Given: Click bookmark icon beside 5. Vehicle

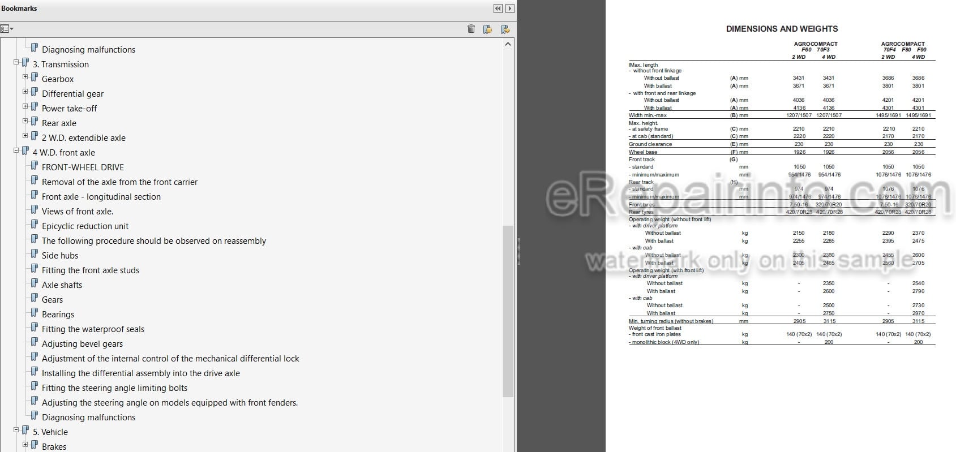Looking at the screenshot, I should [25, 431].
